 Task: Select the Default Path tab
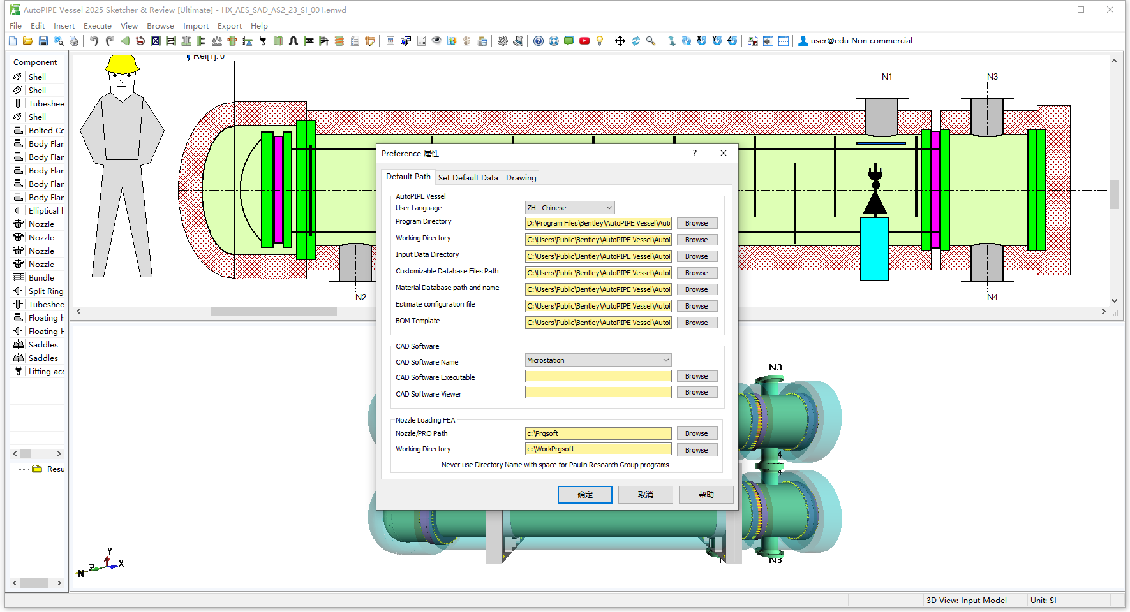click(x=408, y=177)
